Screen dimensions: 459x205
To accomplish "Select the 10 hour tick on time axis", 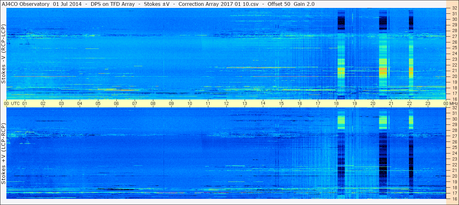I will click(190, 103).
